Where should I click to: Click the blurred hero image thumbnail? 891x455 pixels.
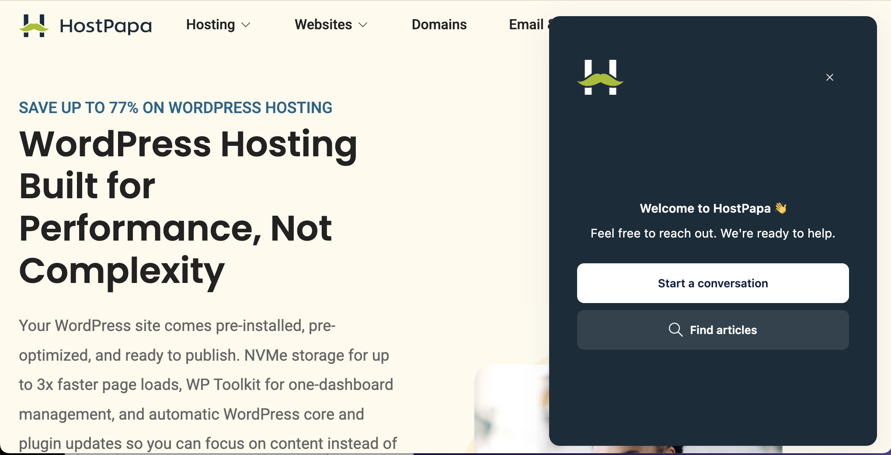pos(512,409)
